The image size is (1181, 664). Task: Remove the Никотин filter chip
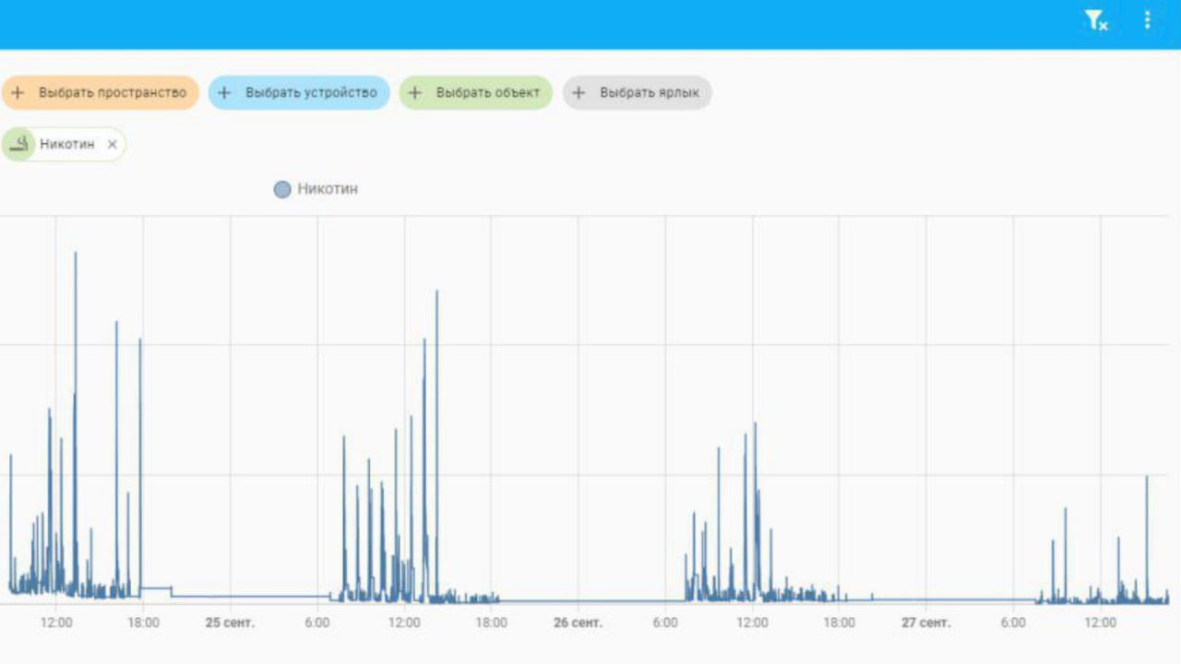113,145
